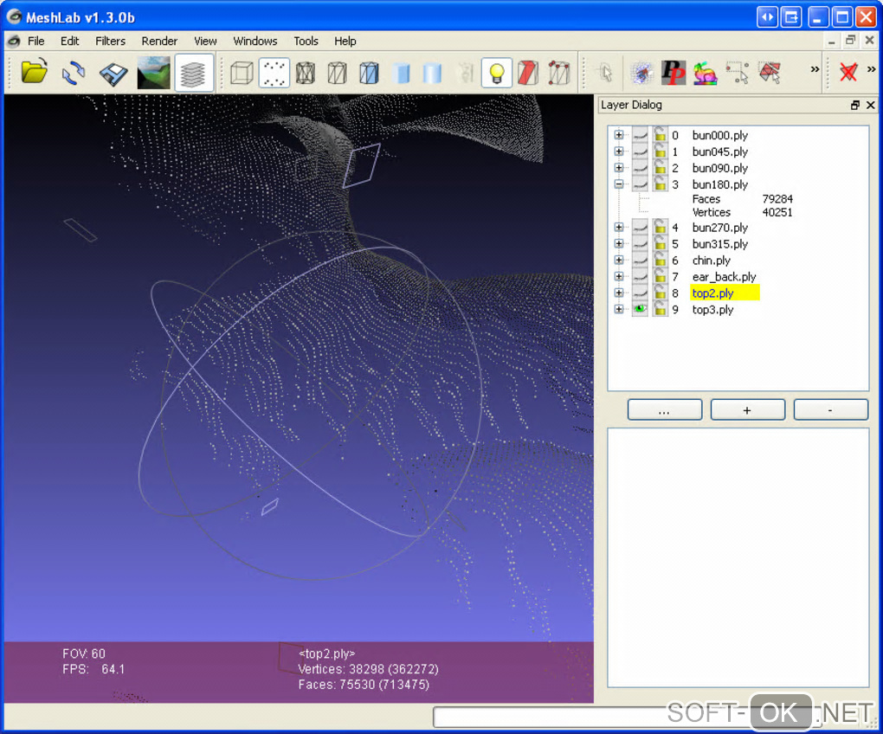This screenshot has height=734, width=883.
Task: Open the Render menu
Action: click(159, 41)
